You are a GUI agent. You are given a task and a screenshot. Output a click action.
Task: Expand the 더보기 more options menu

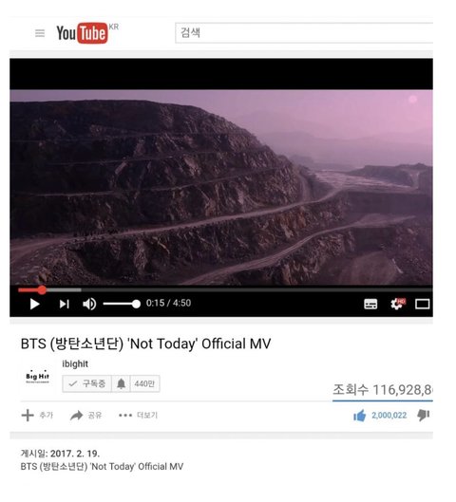point(138,416)
